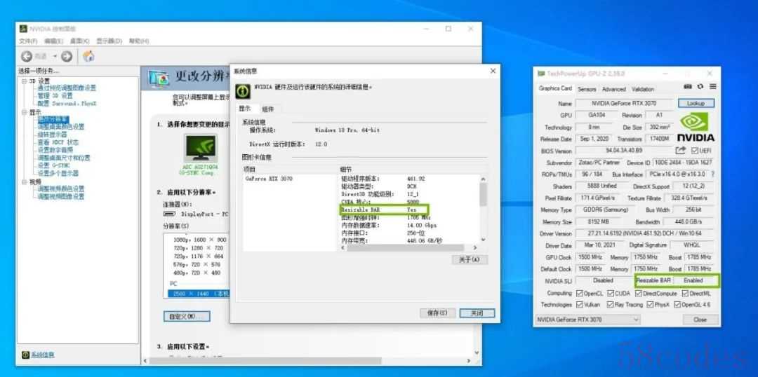Image resolution: width=758 pixels, height=377 pixels.
Task: Collapse the 3D 设置 tree node
Action: coord(23,81)
